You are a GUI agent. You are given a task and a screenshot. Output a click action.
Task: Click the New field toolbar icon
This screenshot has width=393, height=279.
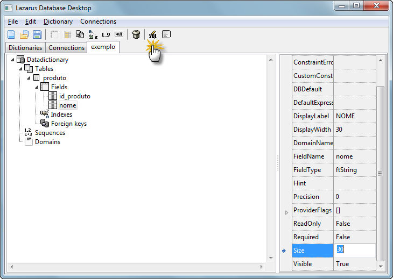click(67, 34)
